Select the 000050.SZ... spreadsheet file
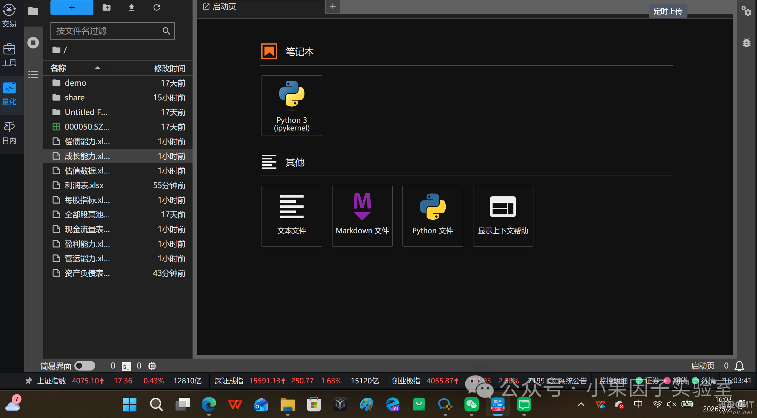The height and width of the screenshot is (418, 757). point(118,127)
